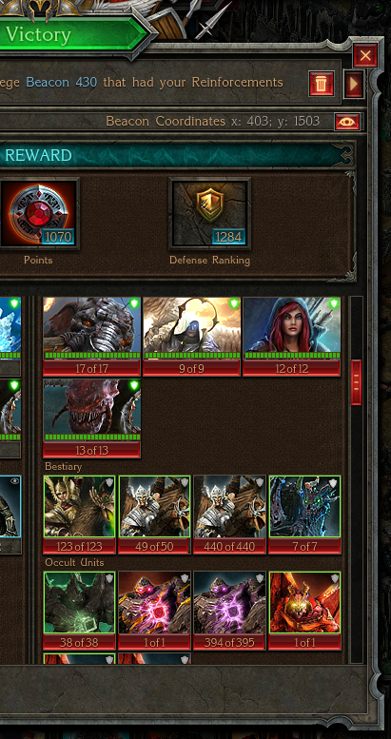The width and height of the screenshot is (391, 739).
Task: Select the hooded archer unit 9 of 9
Action: 191,337
